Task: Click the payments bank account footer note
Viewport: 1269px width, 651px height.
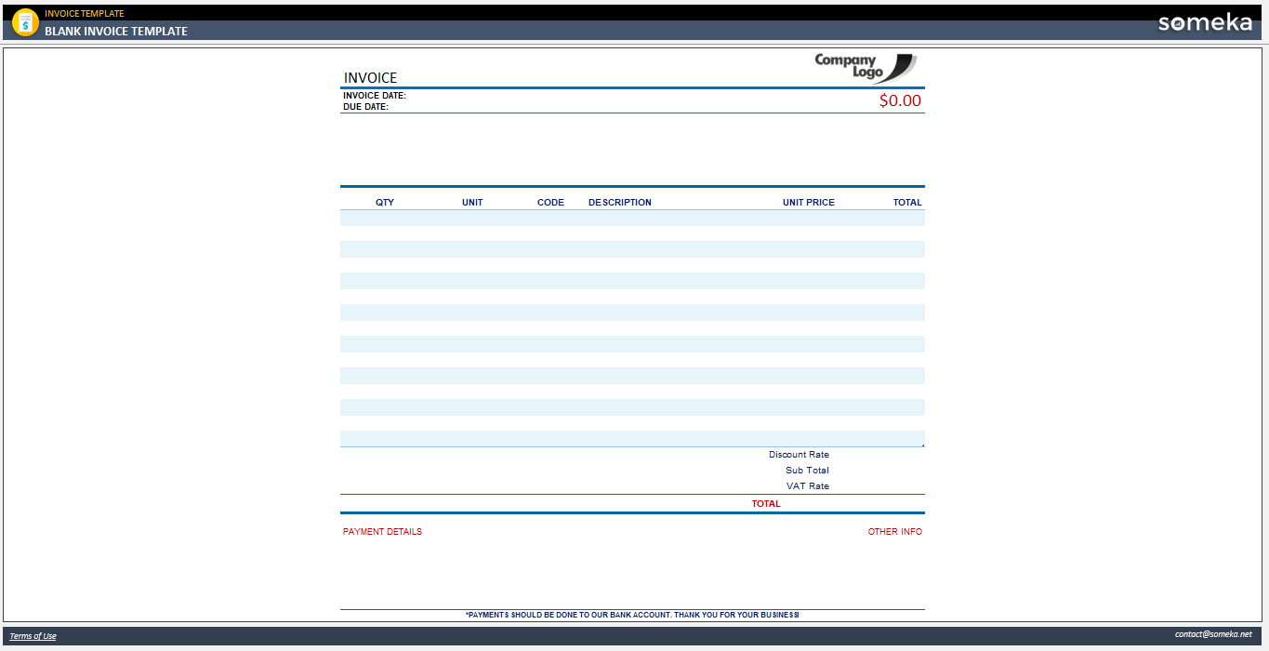Action: [x=632, y=615]
